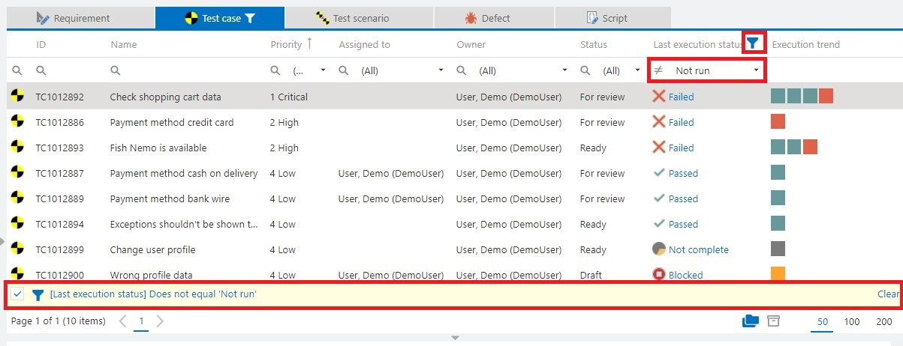This screenshot has height=346, width=903.
Task: Expand the Owner (All) filter dropdown
Action: [x=564, y=70]
